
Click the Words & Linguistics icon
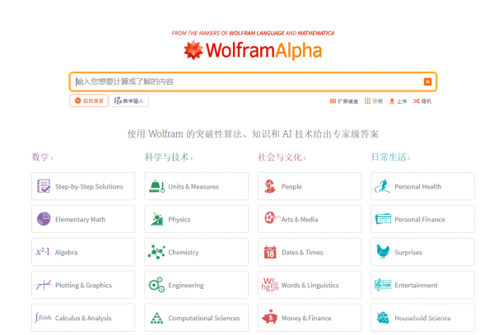click(x=270, y=285)
